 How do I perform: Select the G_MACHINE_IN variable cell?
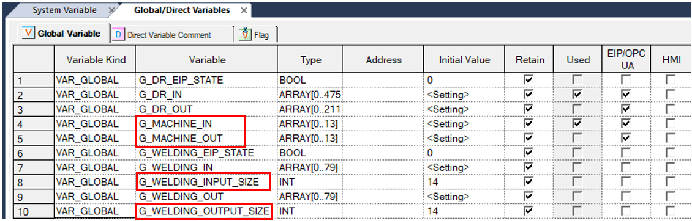click(206, 124)
